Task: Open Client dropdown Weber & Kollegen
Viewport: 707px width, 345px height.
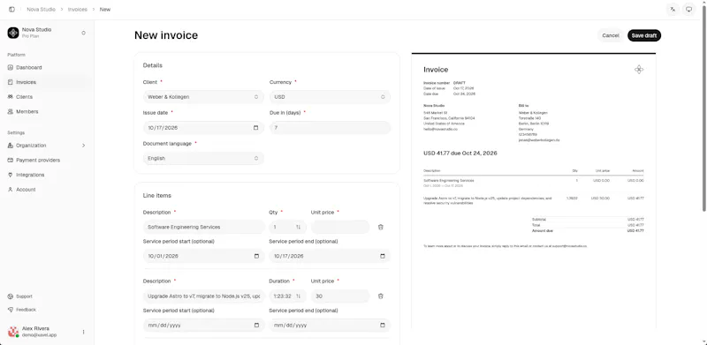Action: click(203, 97)
